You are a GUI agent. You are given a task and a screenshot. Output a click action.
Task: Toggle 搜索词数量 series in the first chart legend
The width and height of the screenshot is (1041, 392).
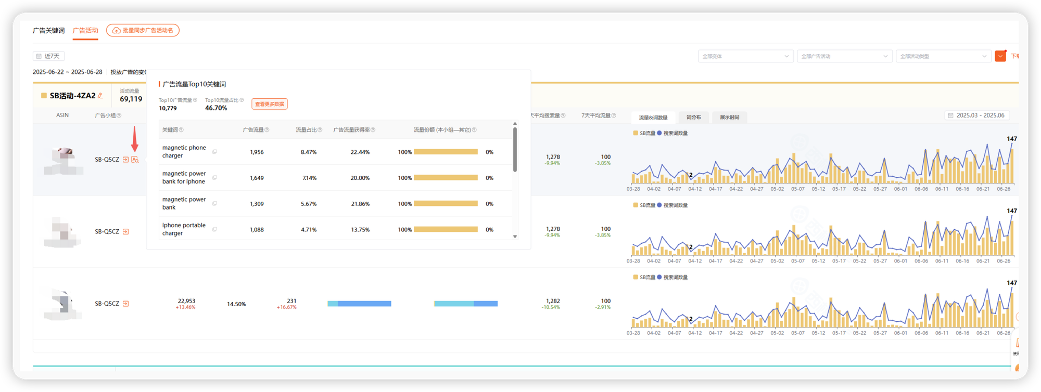pyautogui.click(x=672, y=133)
